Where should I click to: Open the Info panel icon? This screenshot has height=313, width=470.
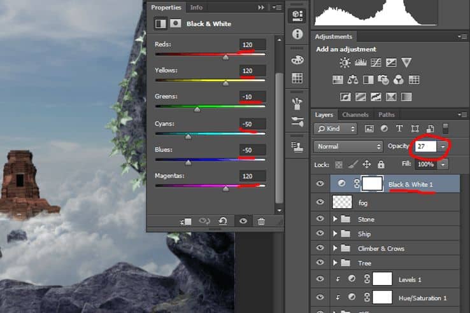coord(297,34)
